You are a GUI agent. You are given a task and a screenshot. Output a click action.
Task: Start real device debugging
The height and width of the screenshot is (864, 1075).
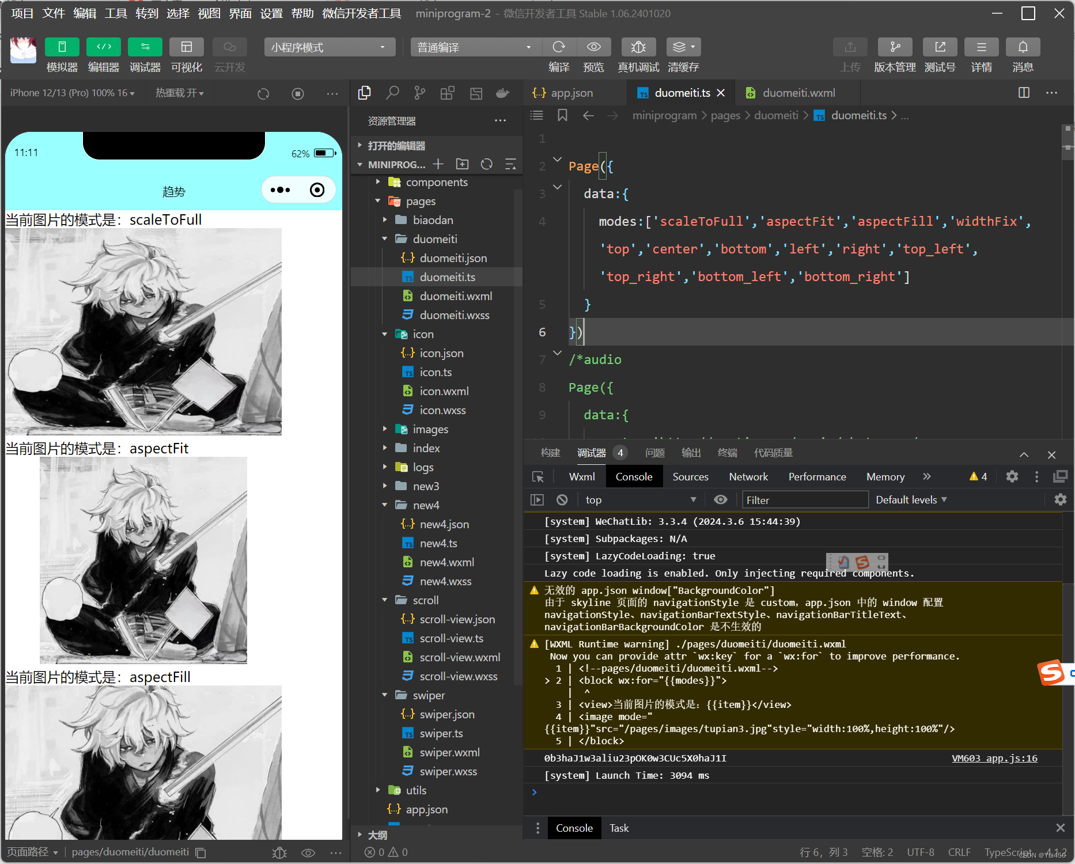pyautogui.click(x=638, y=47)
